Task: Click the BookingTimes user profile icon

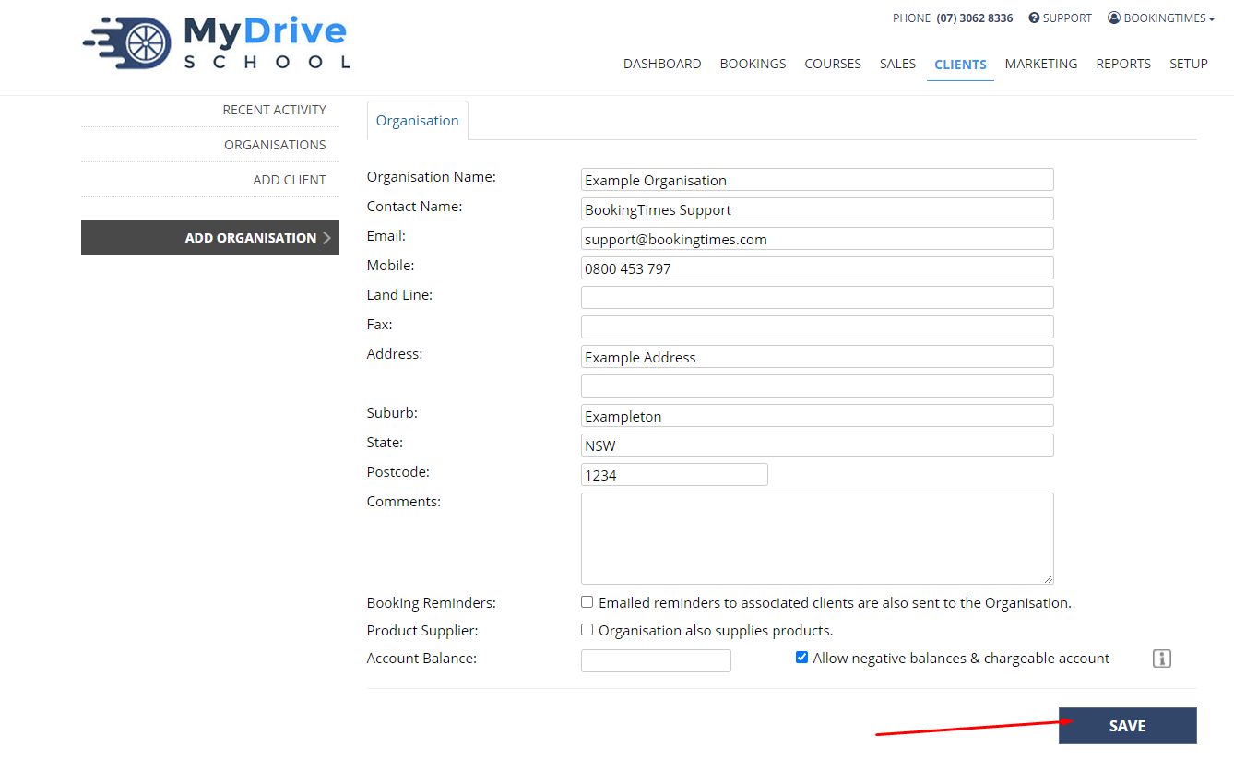Action: click(1114, 18)
